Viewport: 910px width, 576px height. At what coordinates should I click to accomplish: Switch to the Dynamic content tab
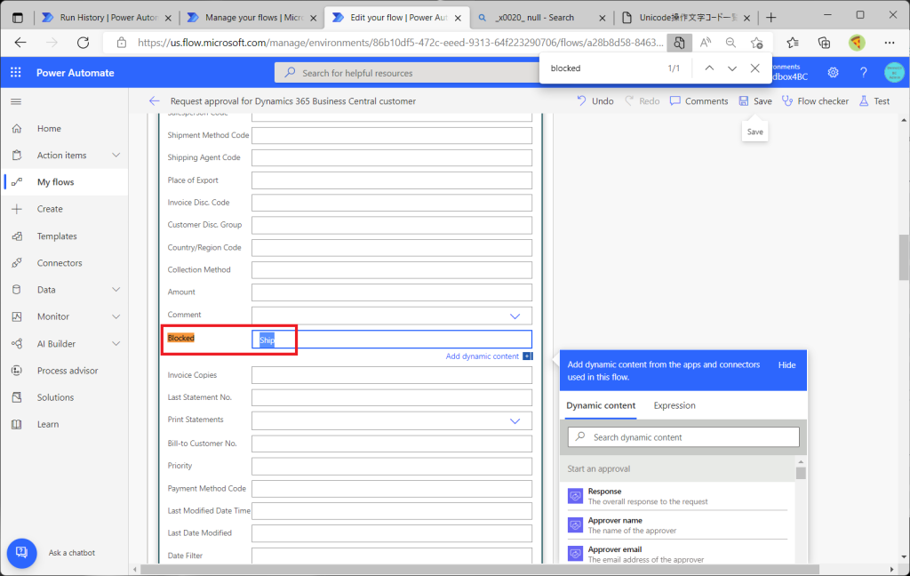click(x=601, y=405)
